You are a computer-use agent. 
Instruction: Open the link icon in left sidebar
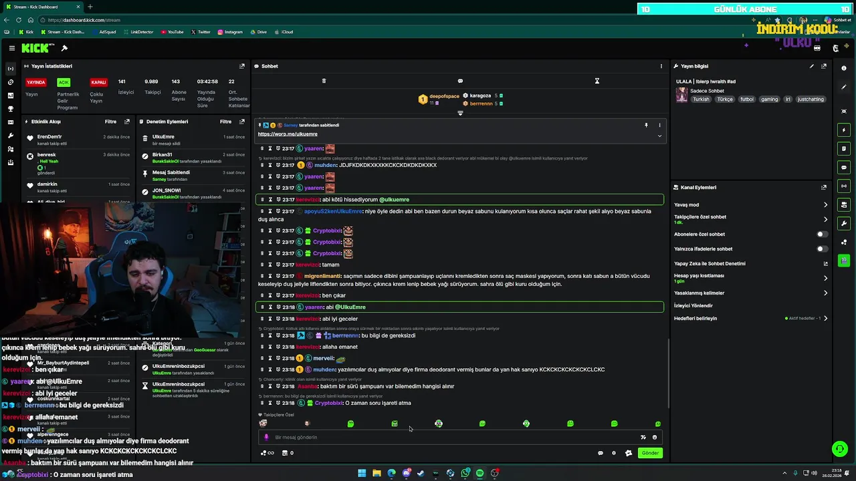[x=10, y=82]
